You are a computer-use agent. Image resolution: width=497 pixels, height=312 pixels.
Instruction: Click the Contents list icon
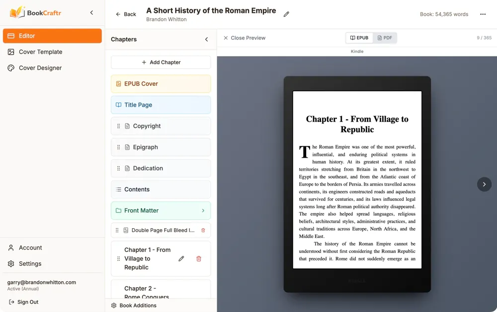pos(118,189)
